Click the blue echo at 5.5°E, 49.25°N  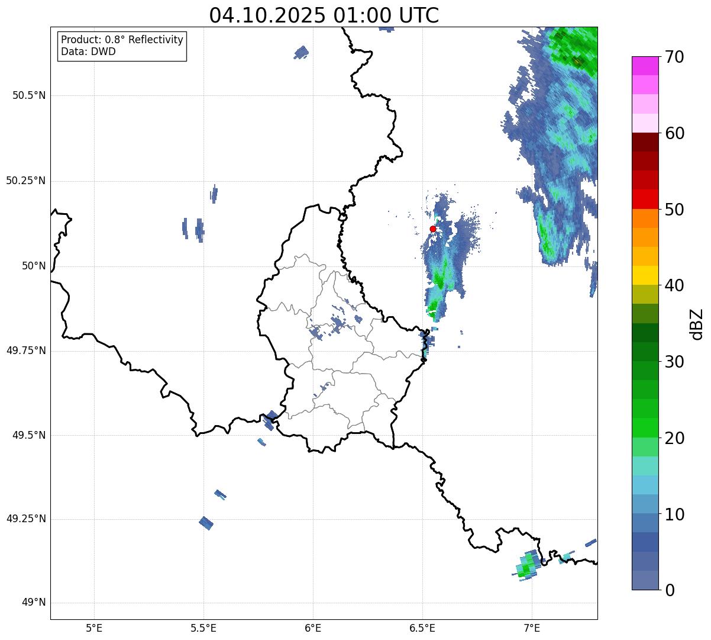(x=206, y=523)
